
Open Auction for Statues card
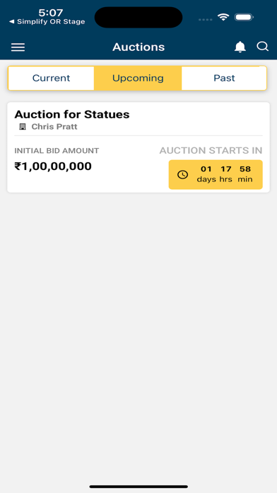[x=138, y=147]
